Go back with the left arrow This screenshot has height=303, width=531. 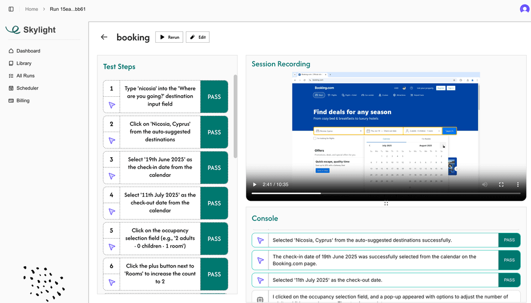(x=104, y=37)
